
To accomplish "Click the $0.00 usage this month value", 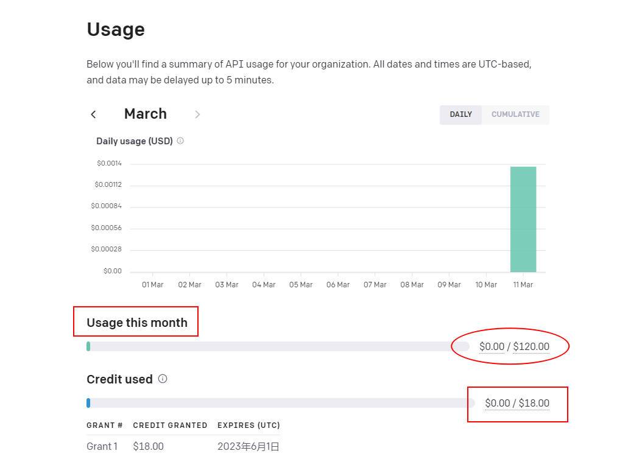I will click(492, 346).
